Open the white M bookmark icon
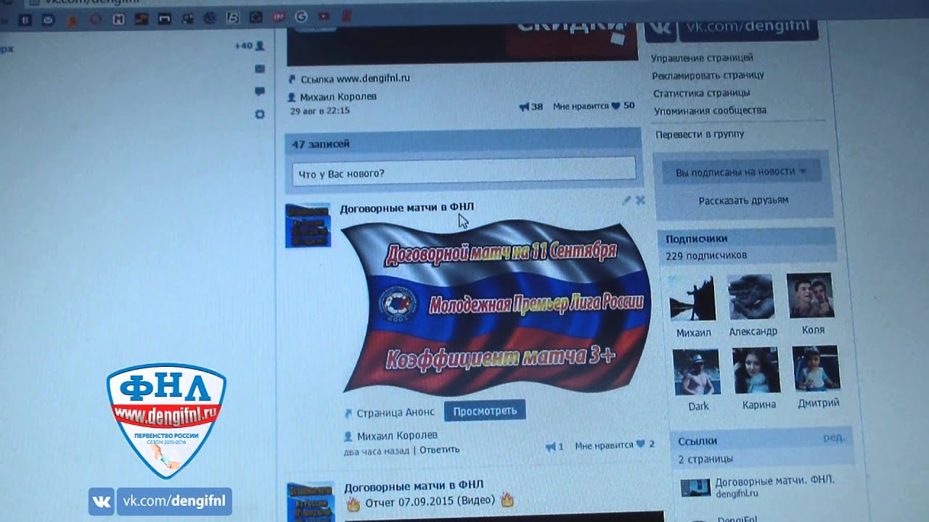This screenshot has width=929, height=522. tap(118, 19)
